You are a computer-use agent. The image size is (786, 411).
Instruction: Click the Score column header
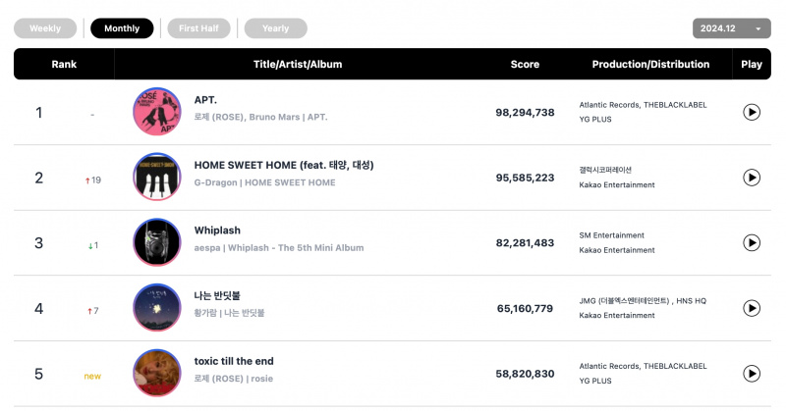[x=525, y=64]
